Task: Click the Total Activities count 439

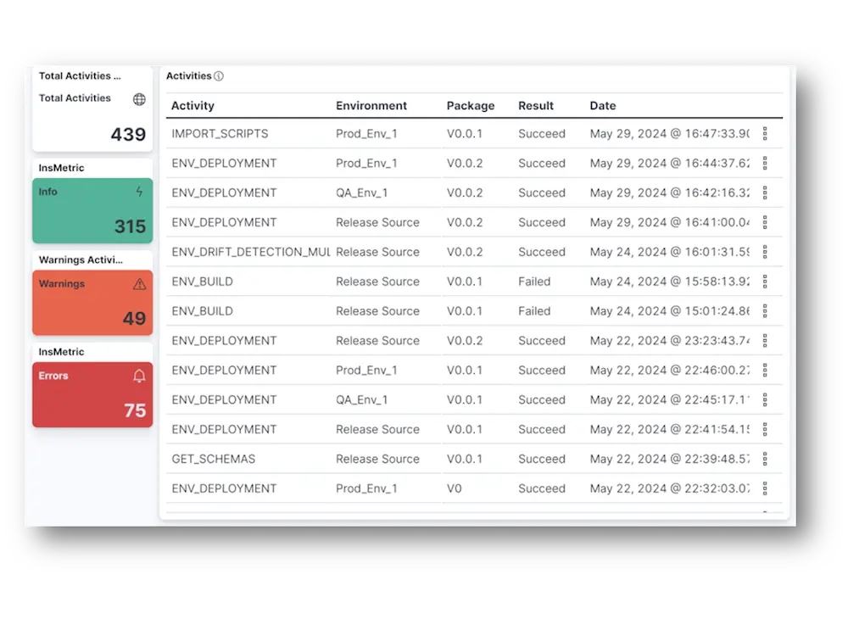Action: coord(128,134)
